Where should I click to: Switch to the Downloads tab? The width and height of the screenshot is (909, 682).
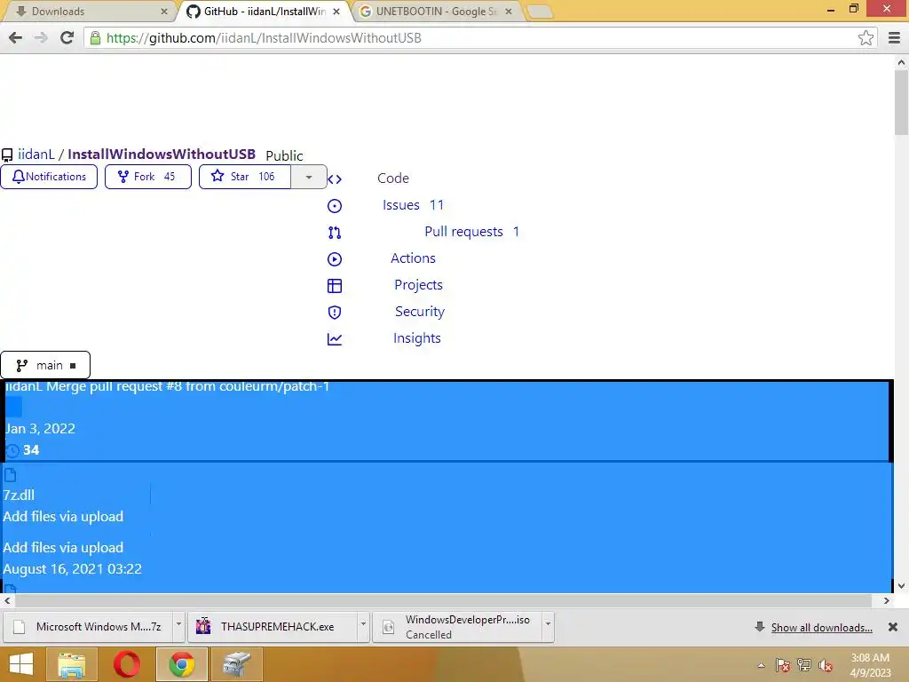87,12
